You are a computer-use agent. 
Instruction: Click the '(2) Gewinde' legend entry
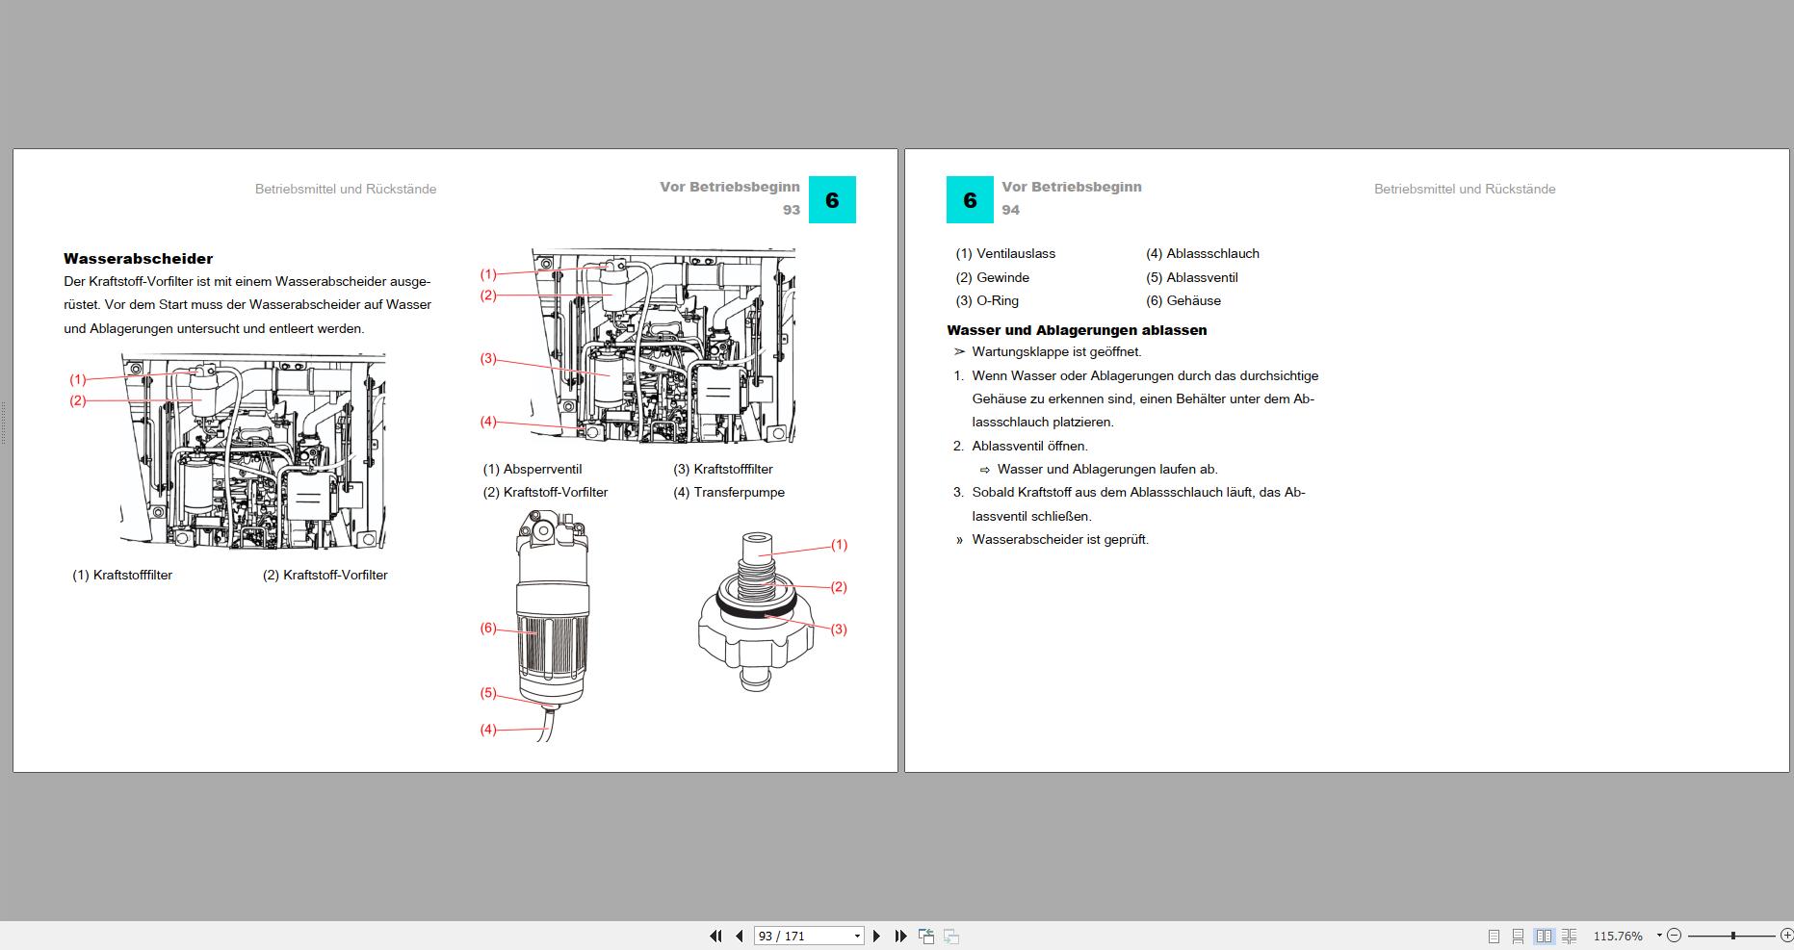pos(992,277)
